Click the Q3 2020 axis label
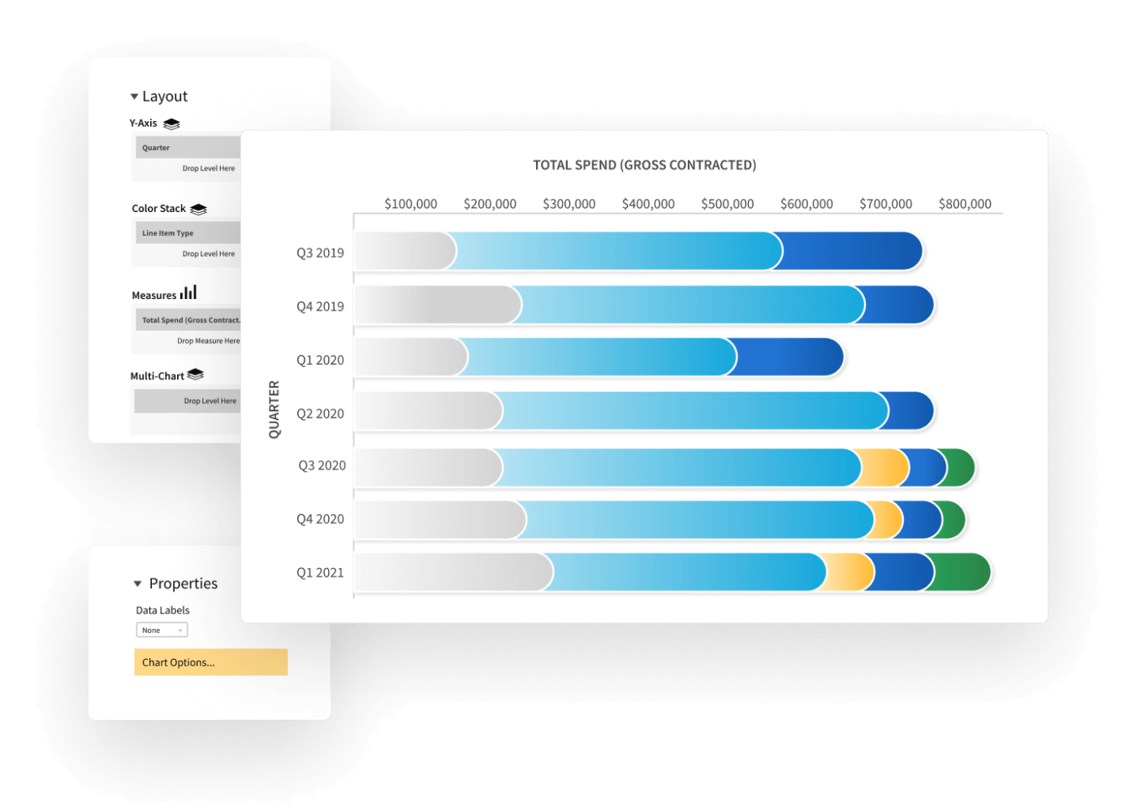1137x810 pixels. [322, 466]
